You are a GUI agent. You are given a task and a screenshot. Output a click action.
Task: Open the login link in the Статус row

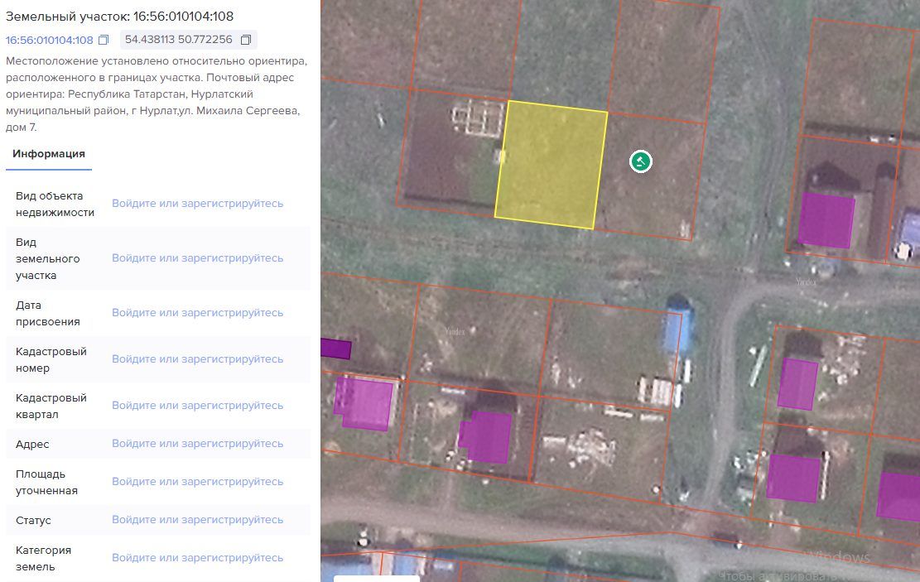click(x=198, y=520)
